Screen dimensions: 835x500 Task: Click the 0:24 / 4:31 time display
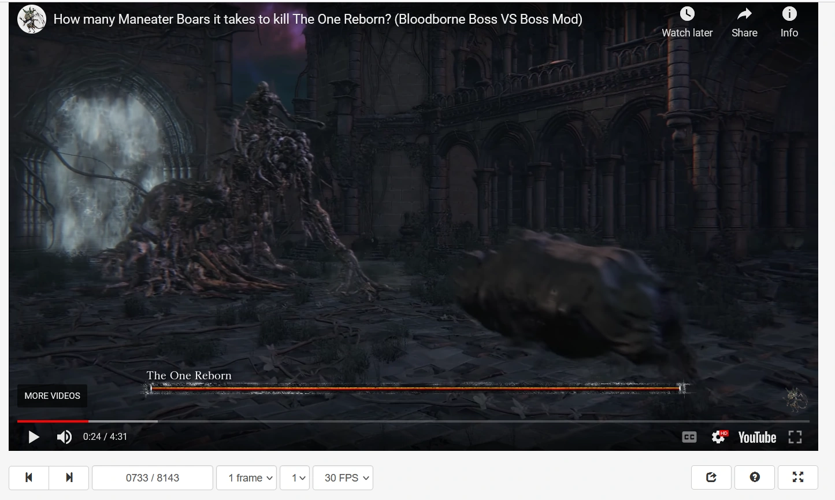point(105,436)
